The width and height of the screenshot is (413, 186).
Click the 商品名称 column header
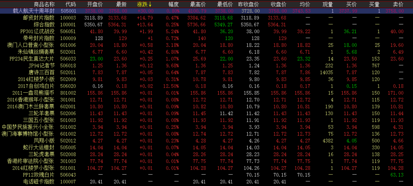pyautogui.click(x=44, y=5)
